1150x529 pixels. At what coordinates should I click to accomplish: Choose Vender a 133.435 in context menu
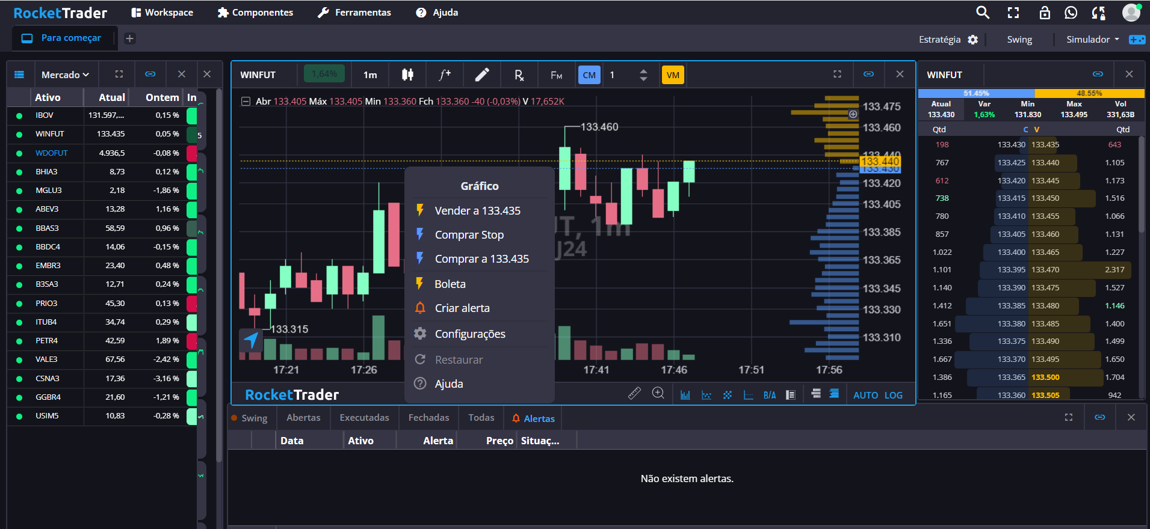pyautogui.click(x=479, y=210)
